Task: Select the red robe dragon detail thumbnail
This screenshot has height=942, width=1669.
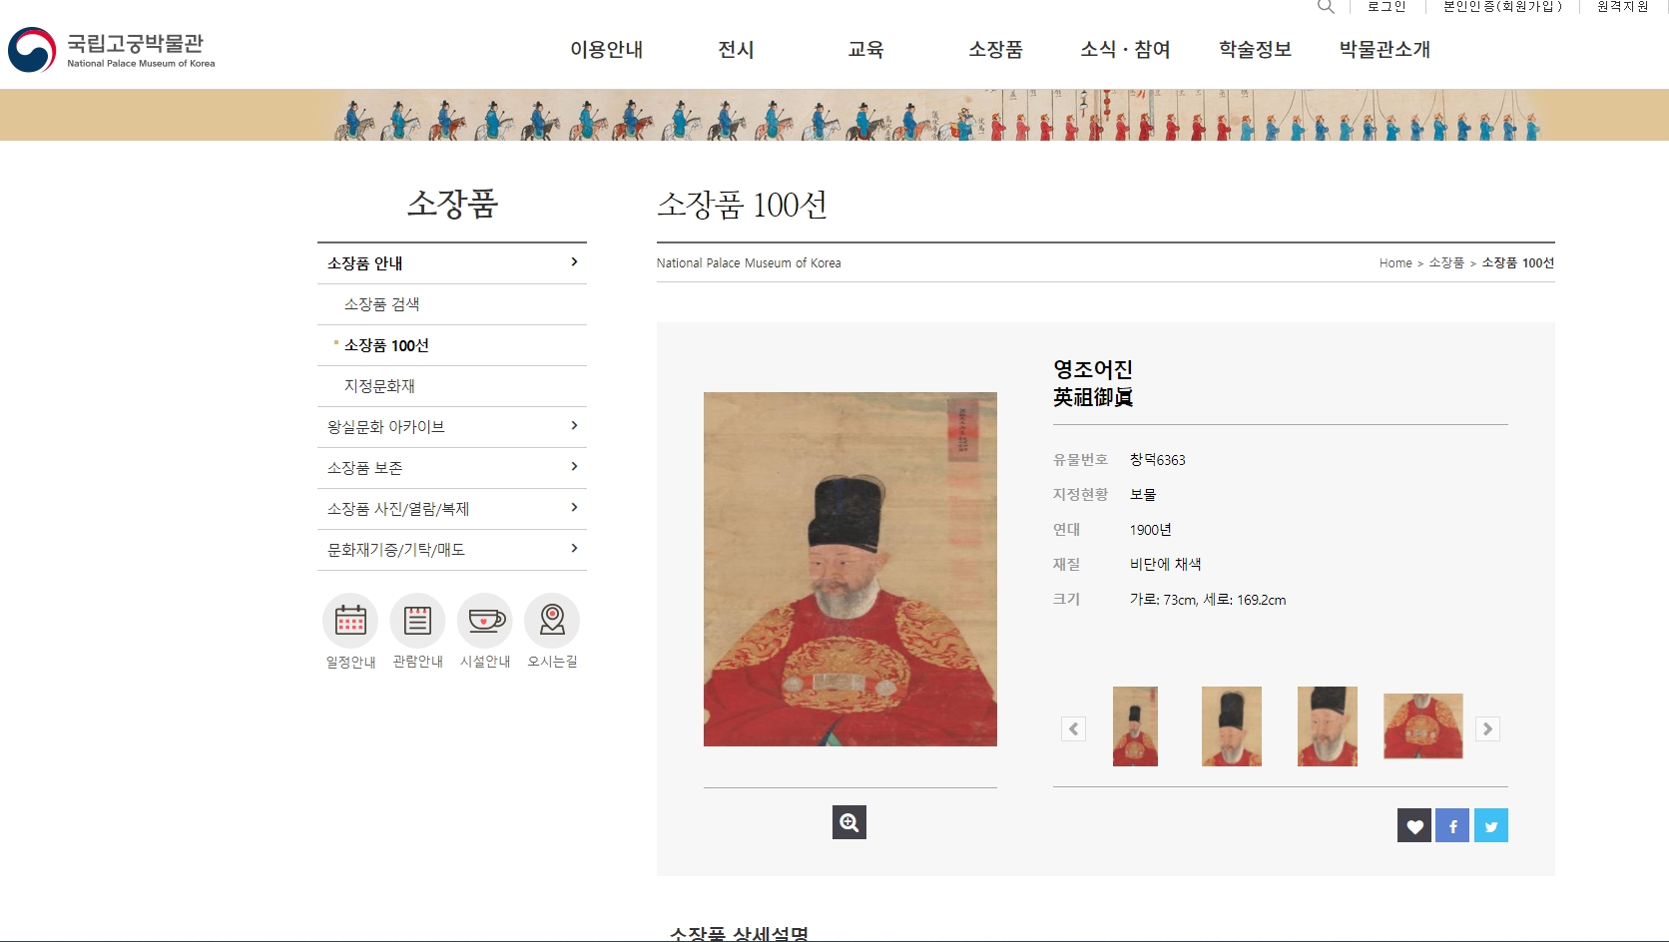Action: (1423, 726)
